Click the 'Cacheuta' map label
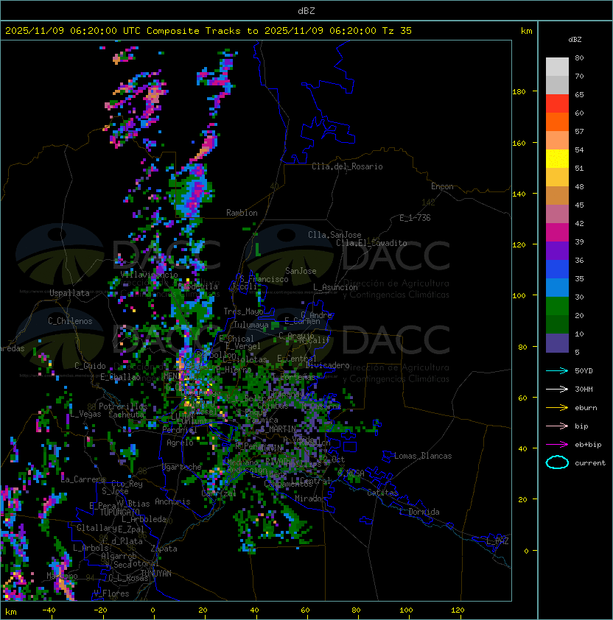The width and height of the screenshot is (613, 620). pos(126,415)
